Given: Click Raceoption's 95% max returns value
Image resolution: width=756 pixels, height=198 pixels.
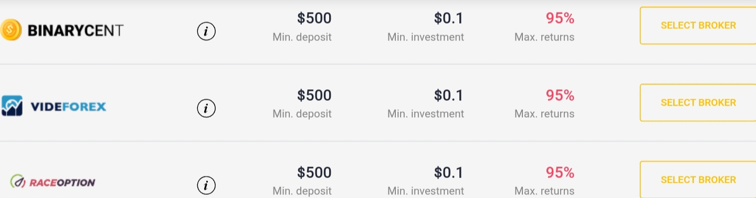Looking at the screenshot, I should 560,172.
